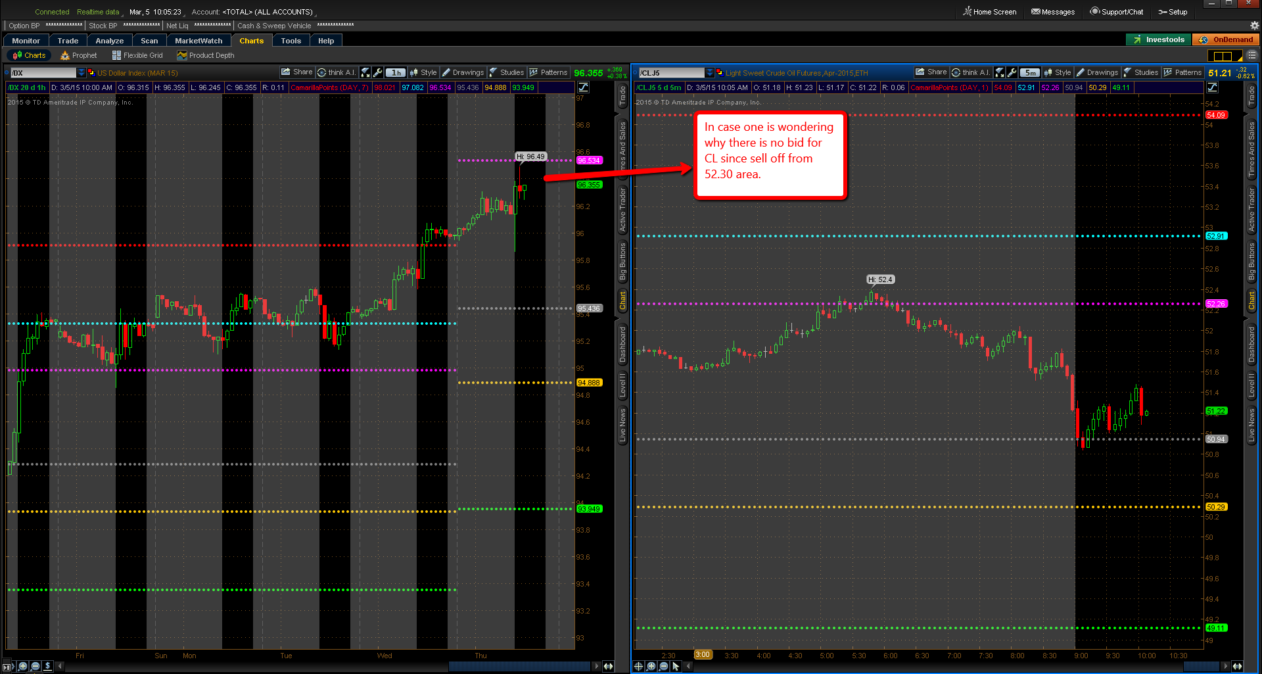Open Share in the /DX chart toolbar
This screenshot has width=1262, height=674.
click(x=297, y=72)
